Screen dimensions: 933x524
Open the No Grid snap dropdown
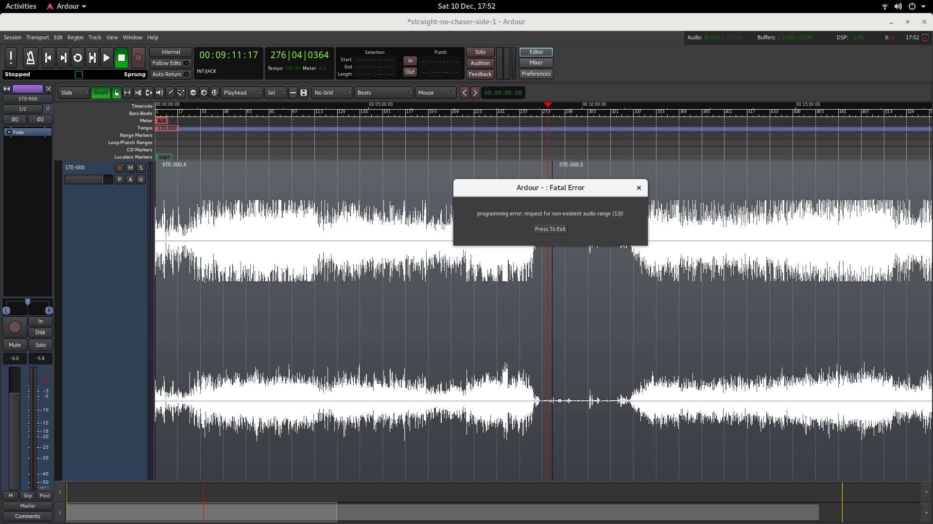click(x=332, y=93)
